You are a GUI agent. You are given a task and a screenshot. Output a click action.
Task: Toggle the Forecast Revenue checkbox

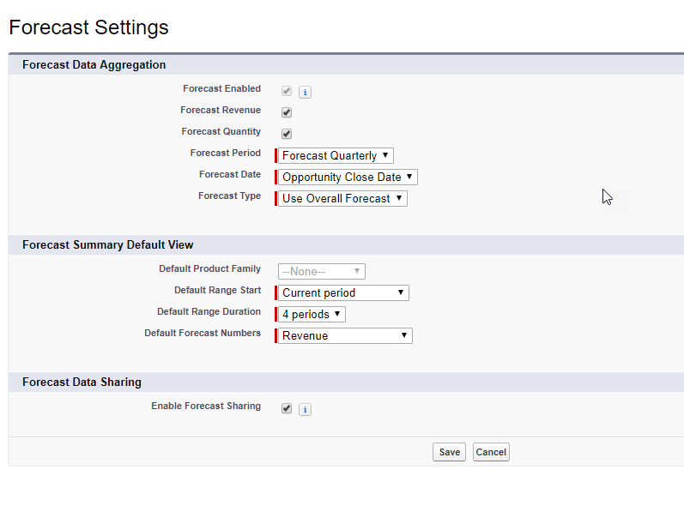(287, 112)
